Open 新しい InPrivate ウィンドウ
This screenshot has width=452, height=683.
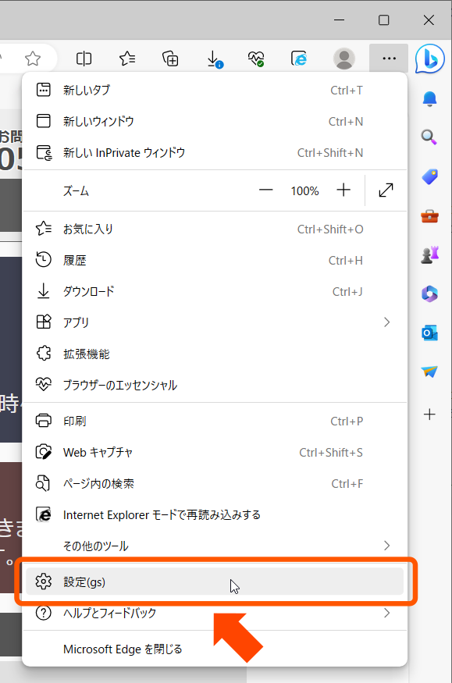click(x=214, y=153)
